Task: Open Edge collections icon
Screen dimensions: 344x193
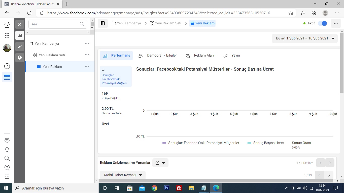Action: click(314, 13)
